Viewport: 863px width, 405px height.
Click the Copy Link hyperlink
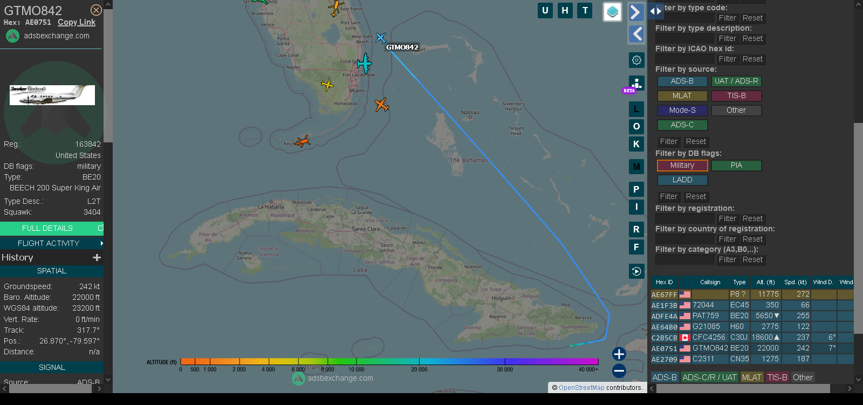point(77,22)
